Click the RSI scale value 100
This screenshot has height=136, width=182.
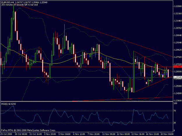point(175,103)
